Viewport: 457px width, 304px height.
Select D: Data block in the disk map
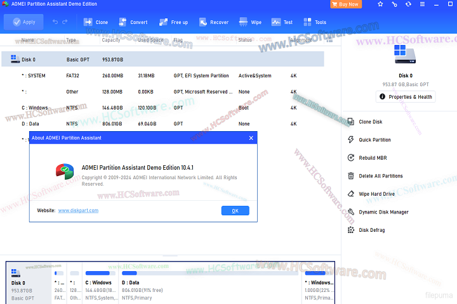point(211,283)
